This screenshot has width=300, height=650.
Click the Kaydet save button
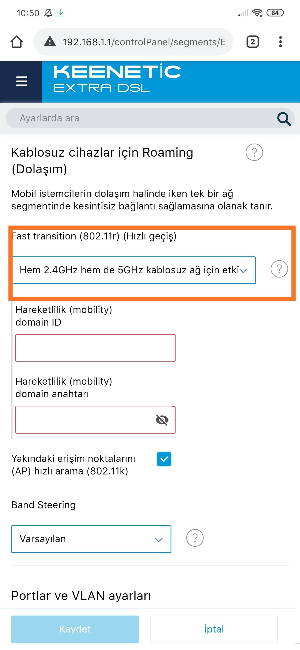coord(75,629)
